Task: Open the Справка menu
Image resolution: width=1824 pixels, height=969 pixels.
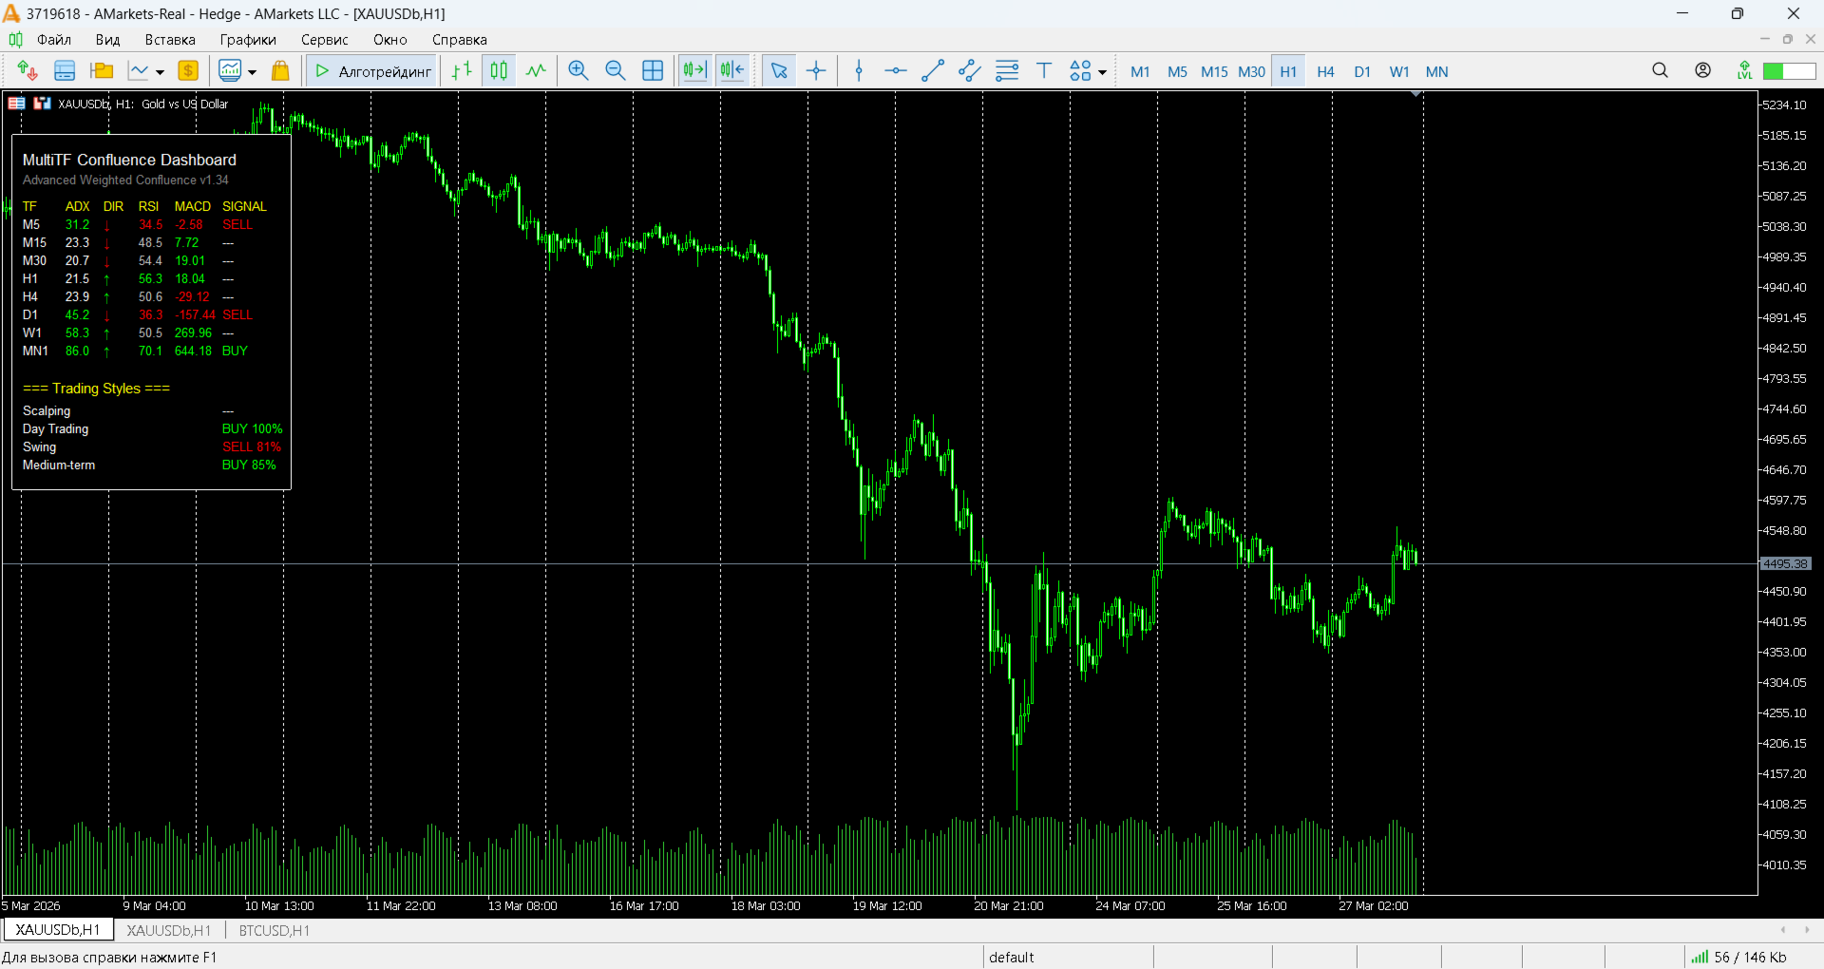Action: point(460,40)
